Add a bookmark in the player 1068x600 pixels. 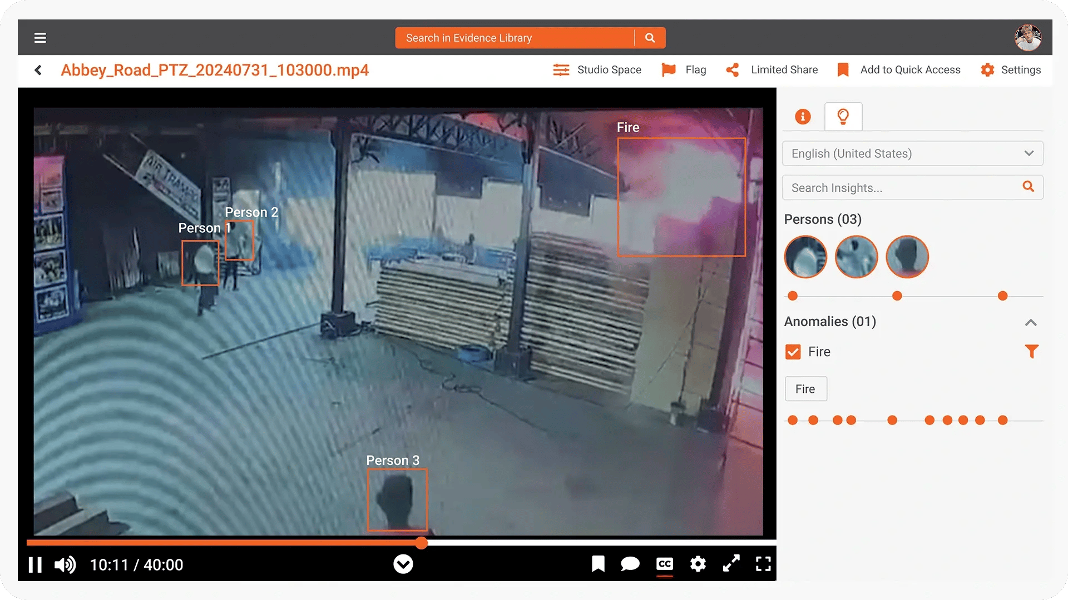coord(598,564)
